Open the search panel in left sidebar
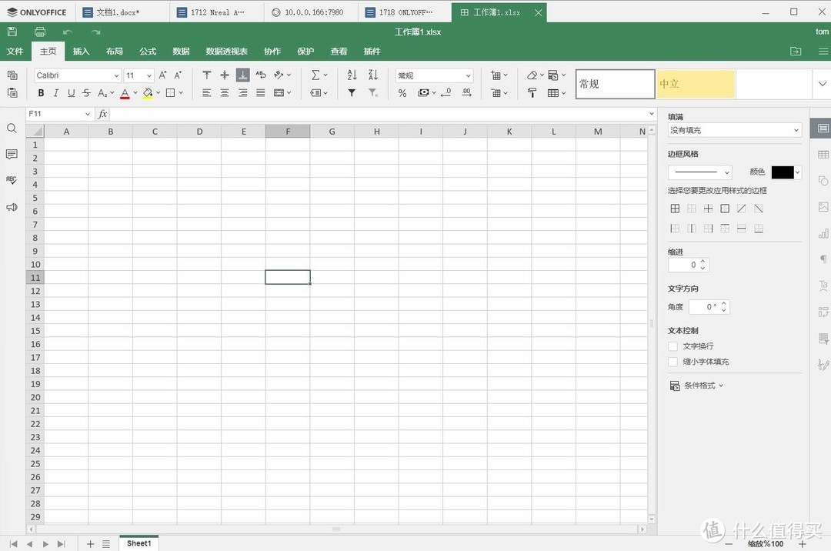 [12, 129]
